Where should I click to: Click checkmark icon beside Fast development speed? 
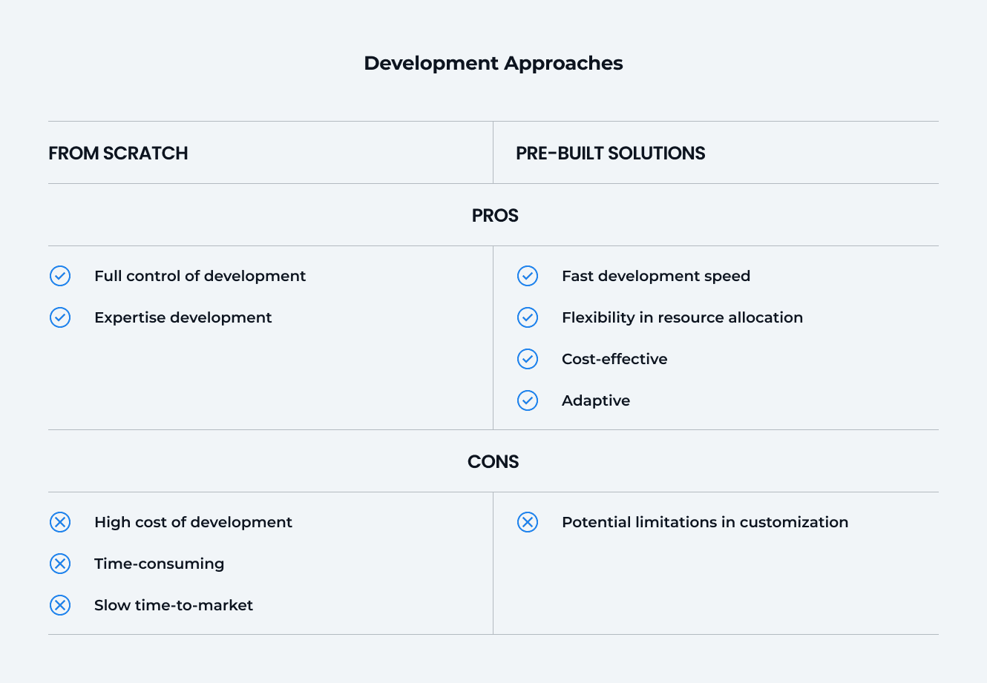[528, 276]
